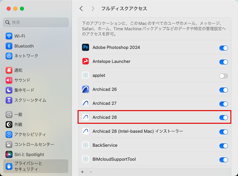
Task: Toggle the Archicad 26 switch
Action: (x=224, y=90)
